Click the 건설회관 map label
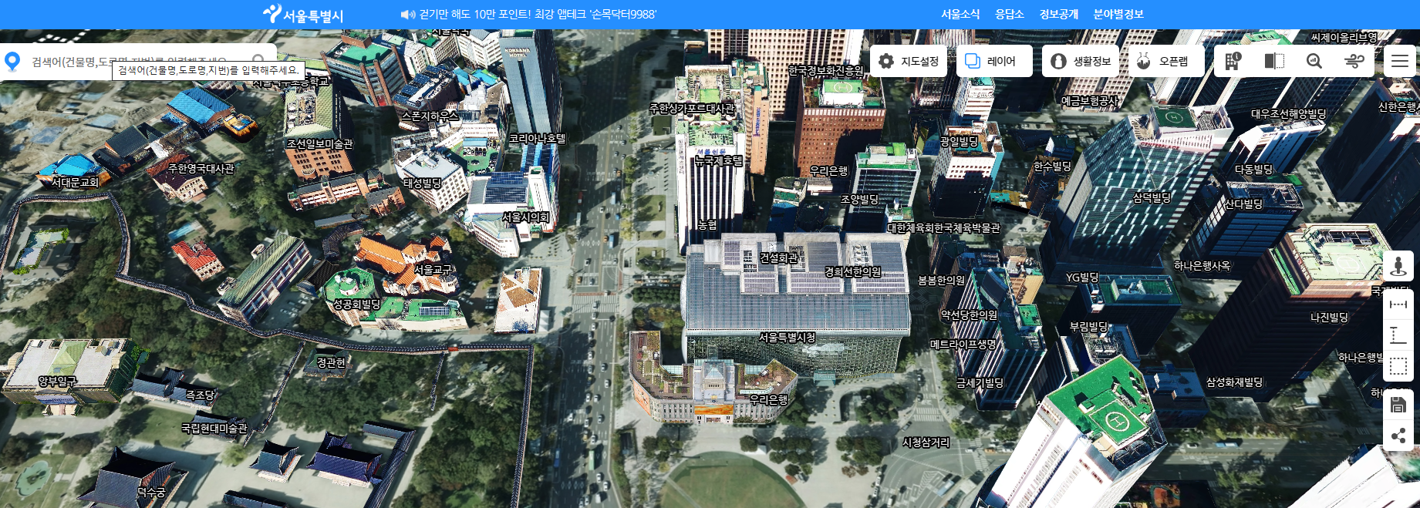The width and height of the screenshot is (1420, 508). 779,257
